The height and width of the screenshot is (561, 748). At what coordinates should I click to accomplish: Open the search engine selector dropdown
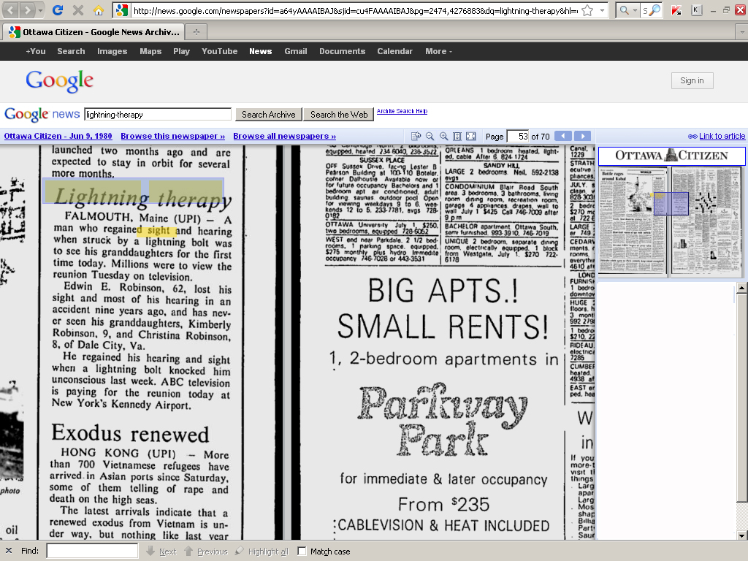(627, 10)
